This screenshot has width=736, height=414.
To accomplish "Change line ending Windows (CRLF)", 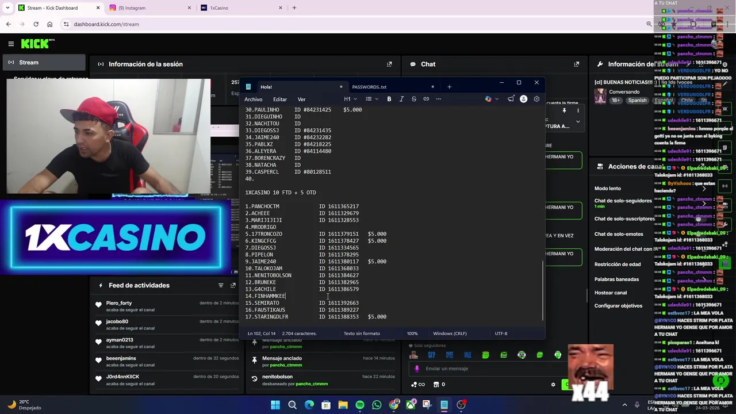I will point(450,333).
